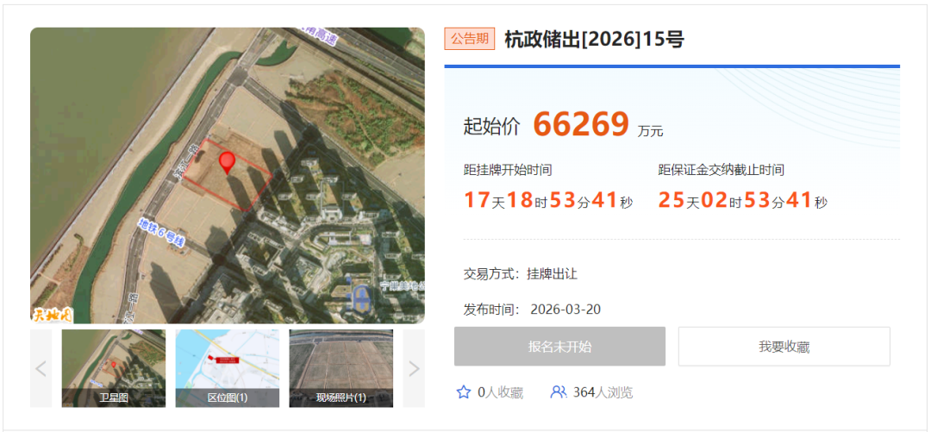931x432 pixels.
Task: Click the 报名未开始 button
Action: 560,347
